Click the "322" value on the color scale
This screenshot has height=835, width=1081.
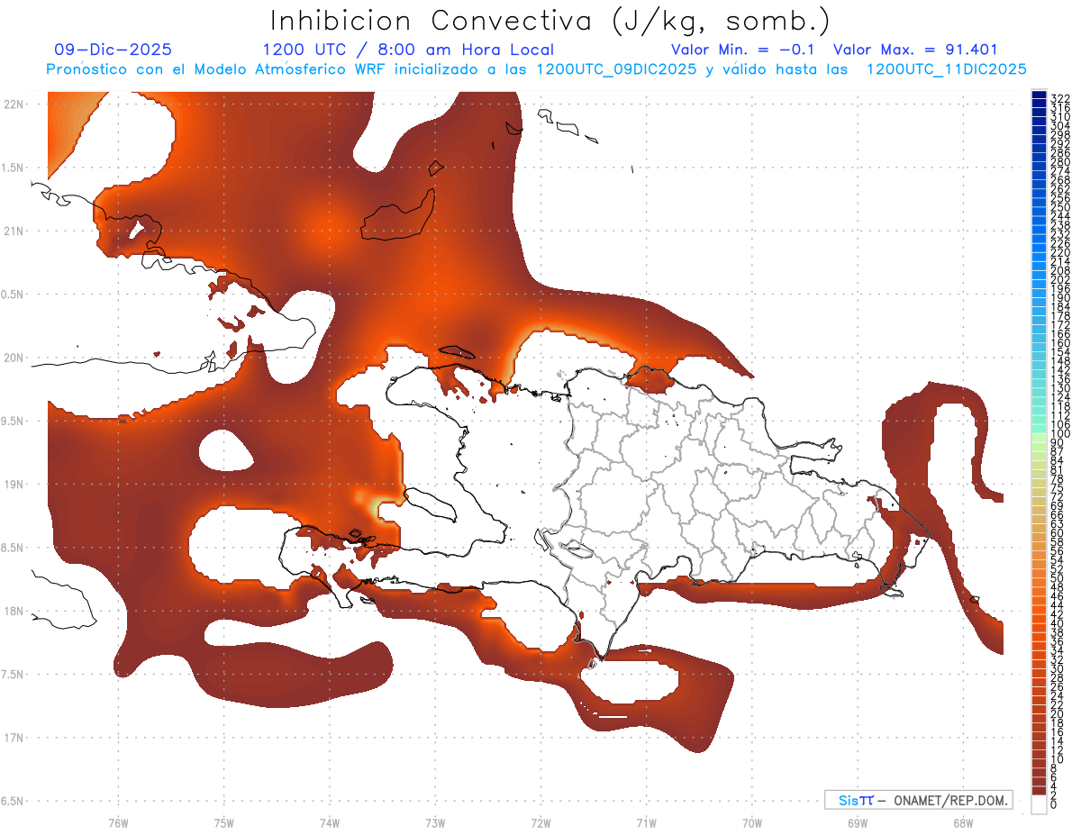pos(1059,98)
